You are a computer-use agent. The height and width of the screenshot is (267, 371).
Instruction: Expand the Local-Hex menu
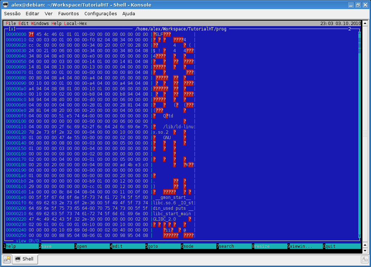[75, 24]
